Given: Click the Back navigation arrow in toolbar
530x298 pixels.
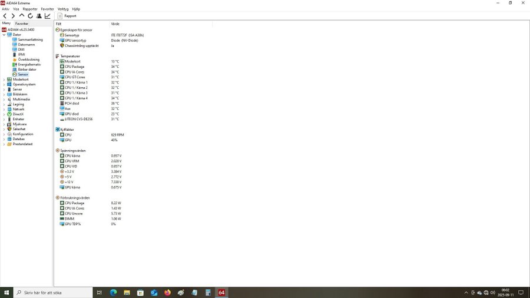Looking at the screenshot, I should pos(5,16).
